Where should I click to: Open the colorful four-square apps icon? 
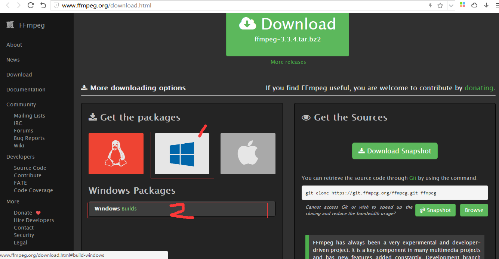pos(463,5)
